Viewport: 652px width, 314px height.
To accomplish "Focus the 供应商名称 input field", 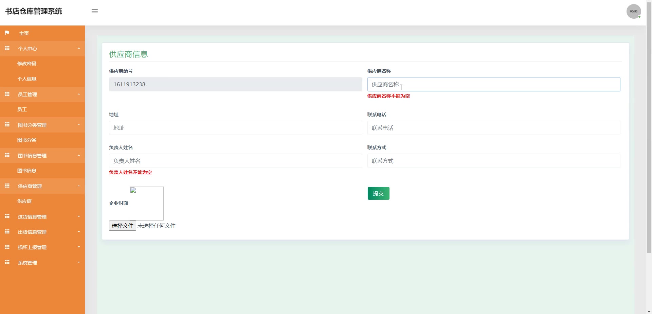I will (494, 84).
